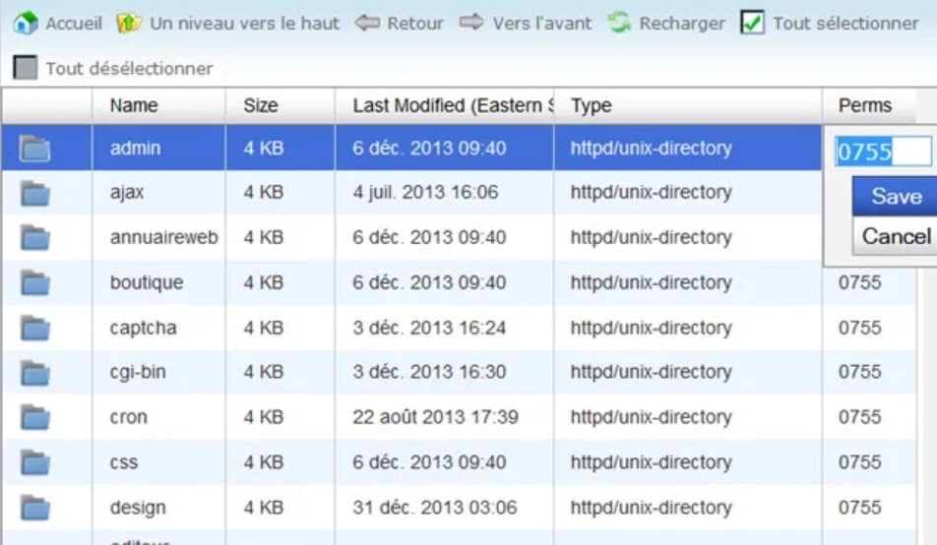Screen dimensions: 937x545
Task: Select the annuaireweb folder name
Action: [163, 237]
